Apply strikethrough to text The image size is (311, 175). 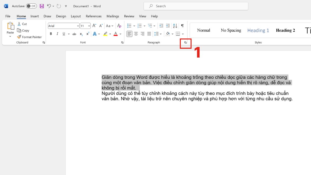tap(74, 34)
